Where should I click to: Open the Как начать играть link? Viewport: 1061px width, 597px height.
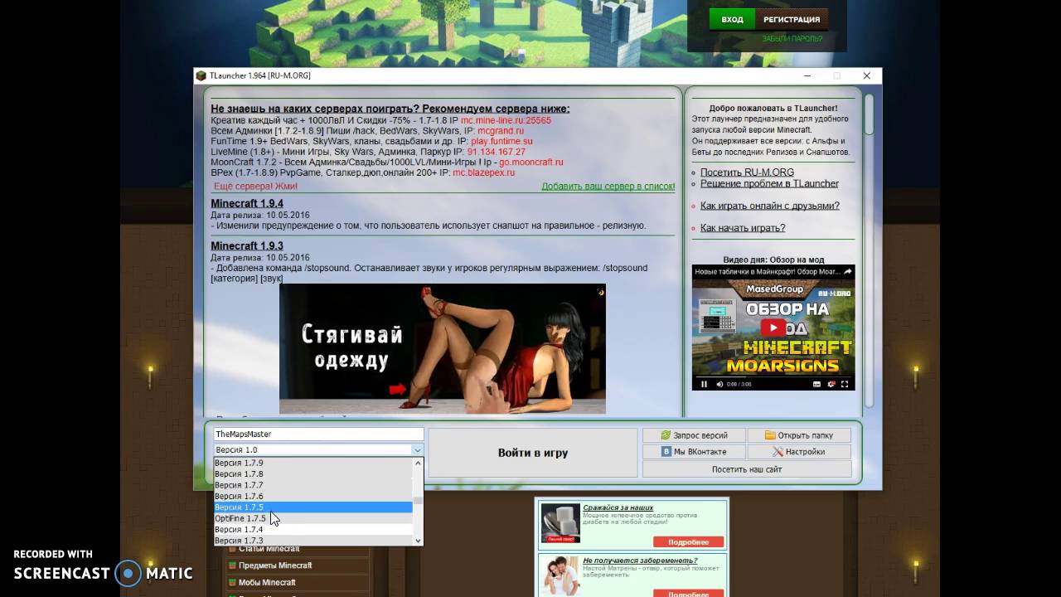click(x=743, y=228)
